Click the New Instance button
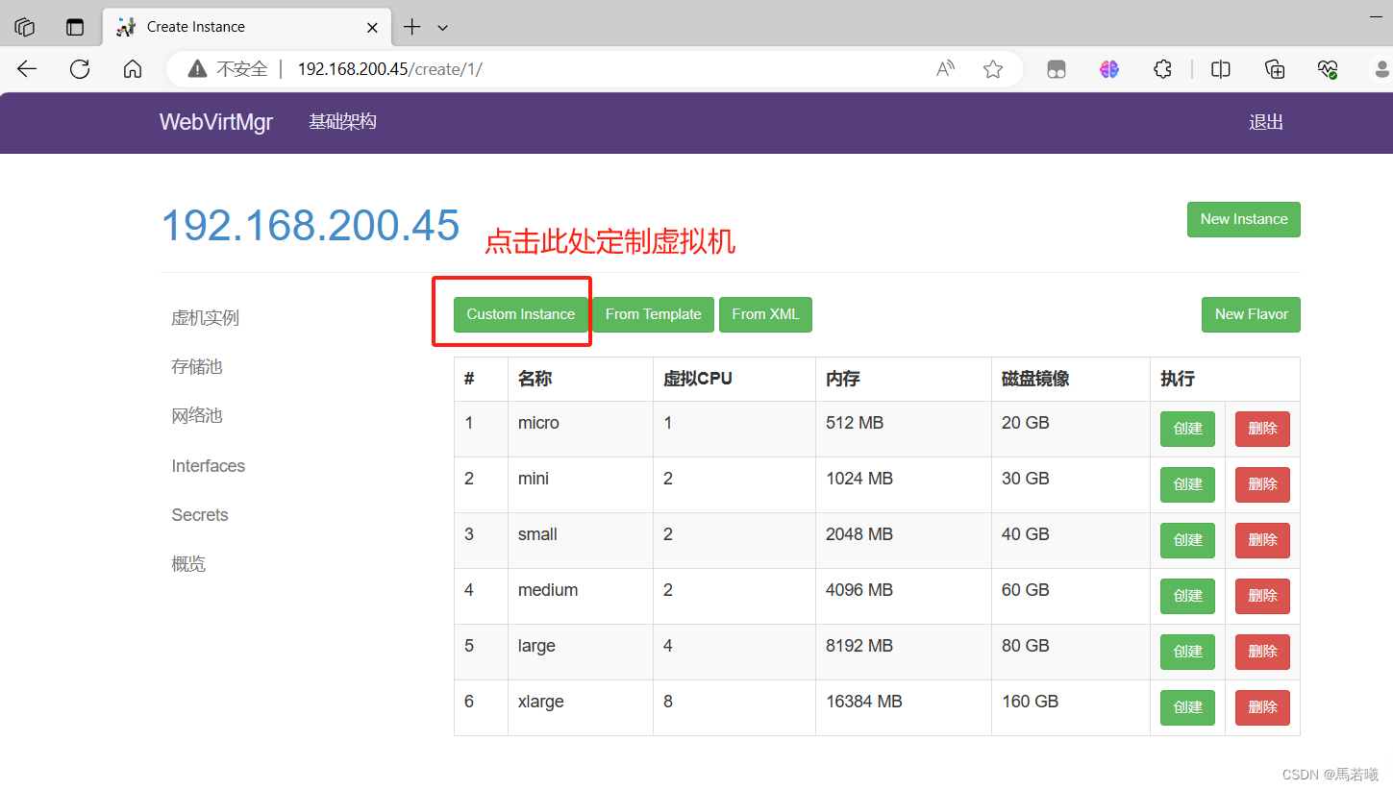The width and height of the screenshot is (1393, 790). 1244,219
